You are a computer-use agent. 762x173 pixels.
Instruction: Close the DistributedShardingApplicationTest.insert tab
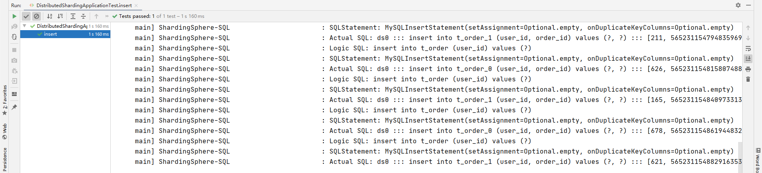click(136, 6)
